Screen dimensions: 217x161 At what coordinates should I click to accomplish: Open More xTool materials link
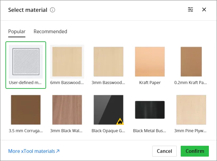[x=34, y=151]
